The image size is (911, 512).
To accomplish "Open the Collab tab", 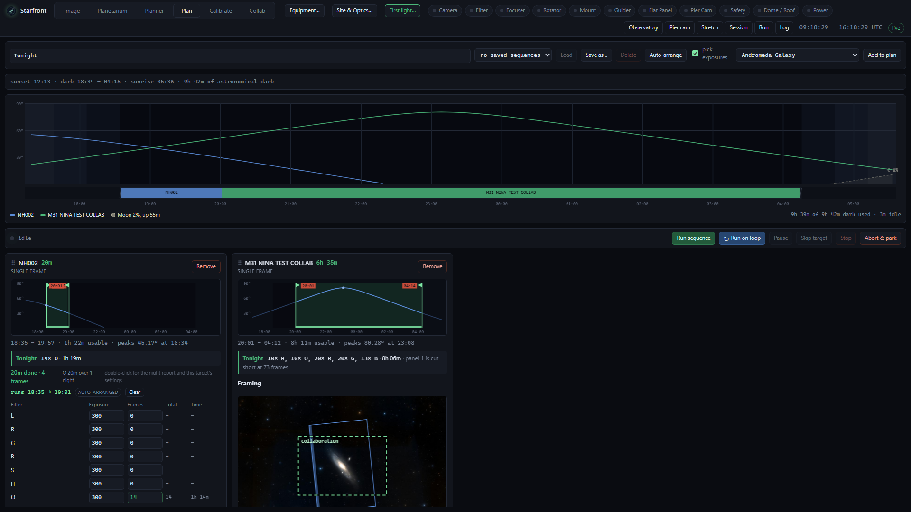I will [257, 10].
